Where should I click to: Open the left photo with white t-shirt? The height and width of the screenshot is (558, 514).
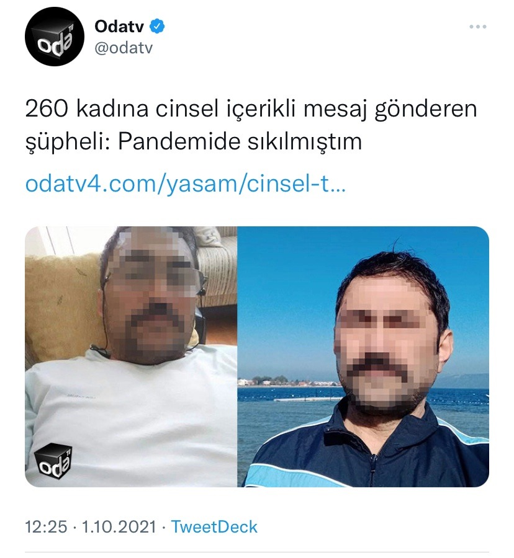pyautogui.click(x=131, y=356)
